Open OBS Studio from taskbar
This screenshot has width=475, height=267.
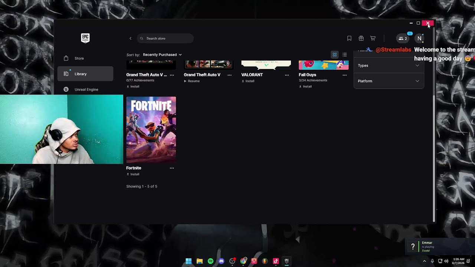tap(232, 261)
